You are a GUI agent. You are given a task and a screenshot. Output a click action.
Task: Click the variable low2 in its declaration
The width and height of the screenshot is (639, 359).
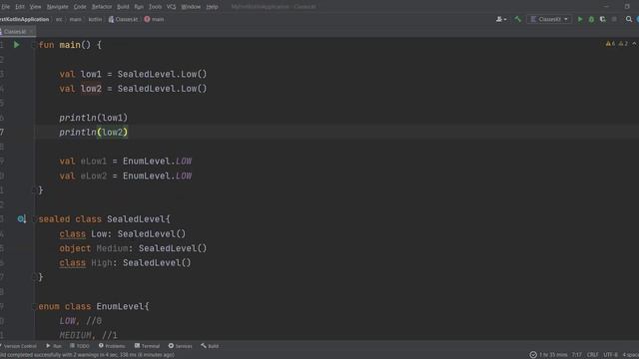(x=91, y=89)
